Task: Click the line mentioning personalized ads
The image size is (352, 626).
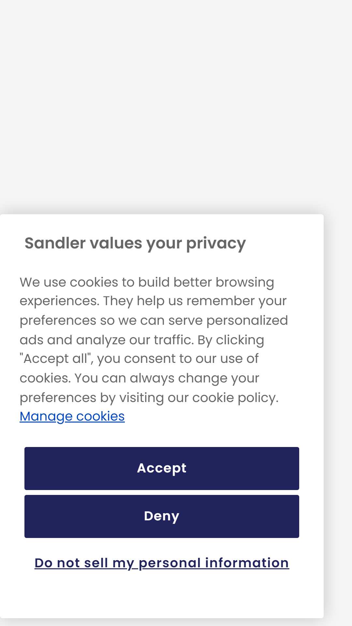Action: (x=154, y=320)
